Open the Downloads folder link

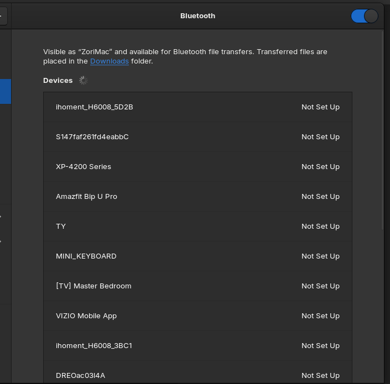(109, 61)
